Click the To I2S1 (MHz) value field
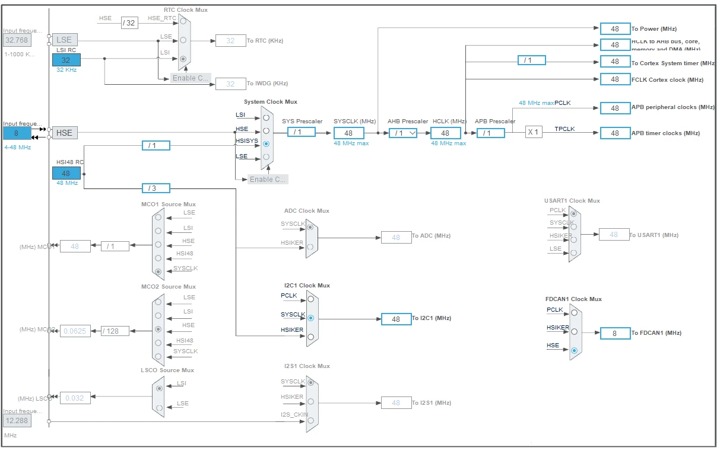 click(396, 403)
